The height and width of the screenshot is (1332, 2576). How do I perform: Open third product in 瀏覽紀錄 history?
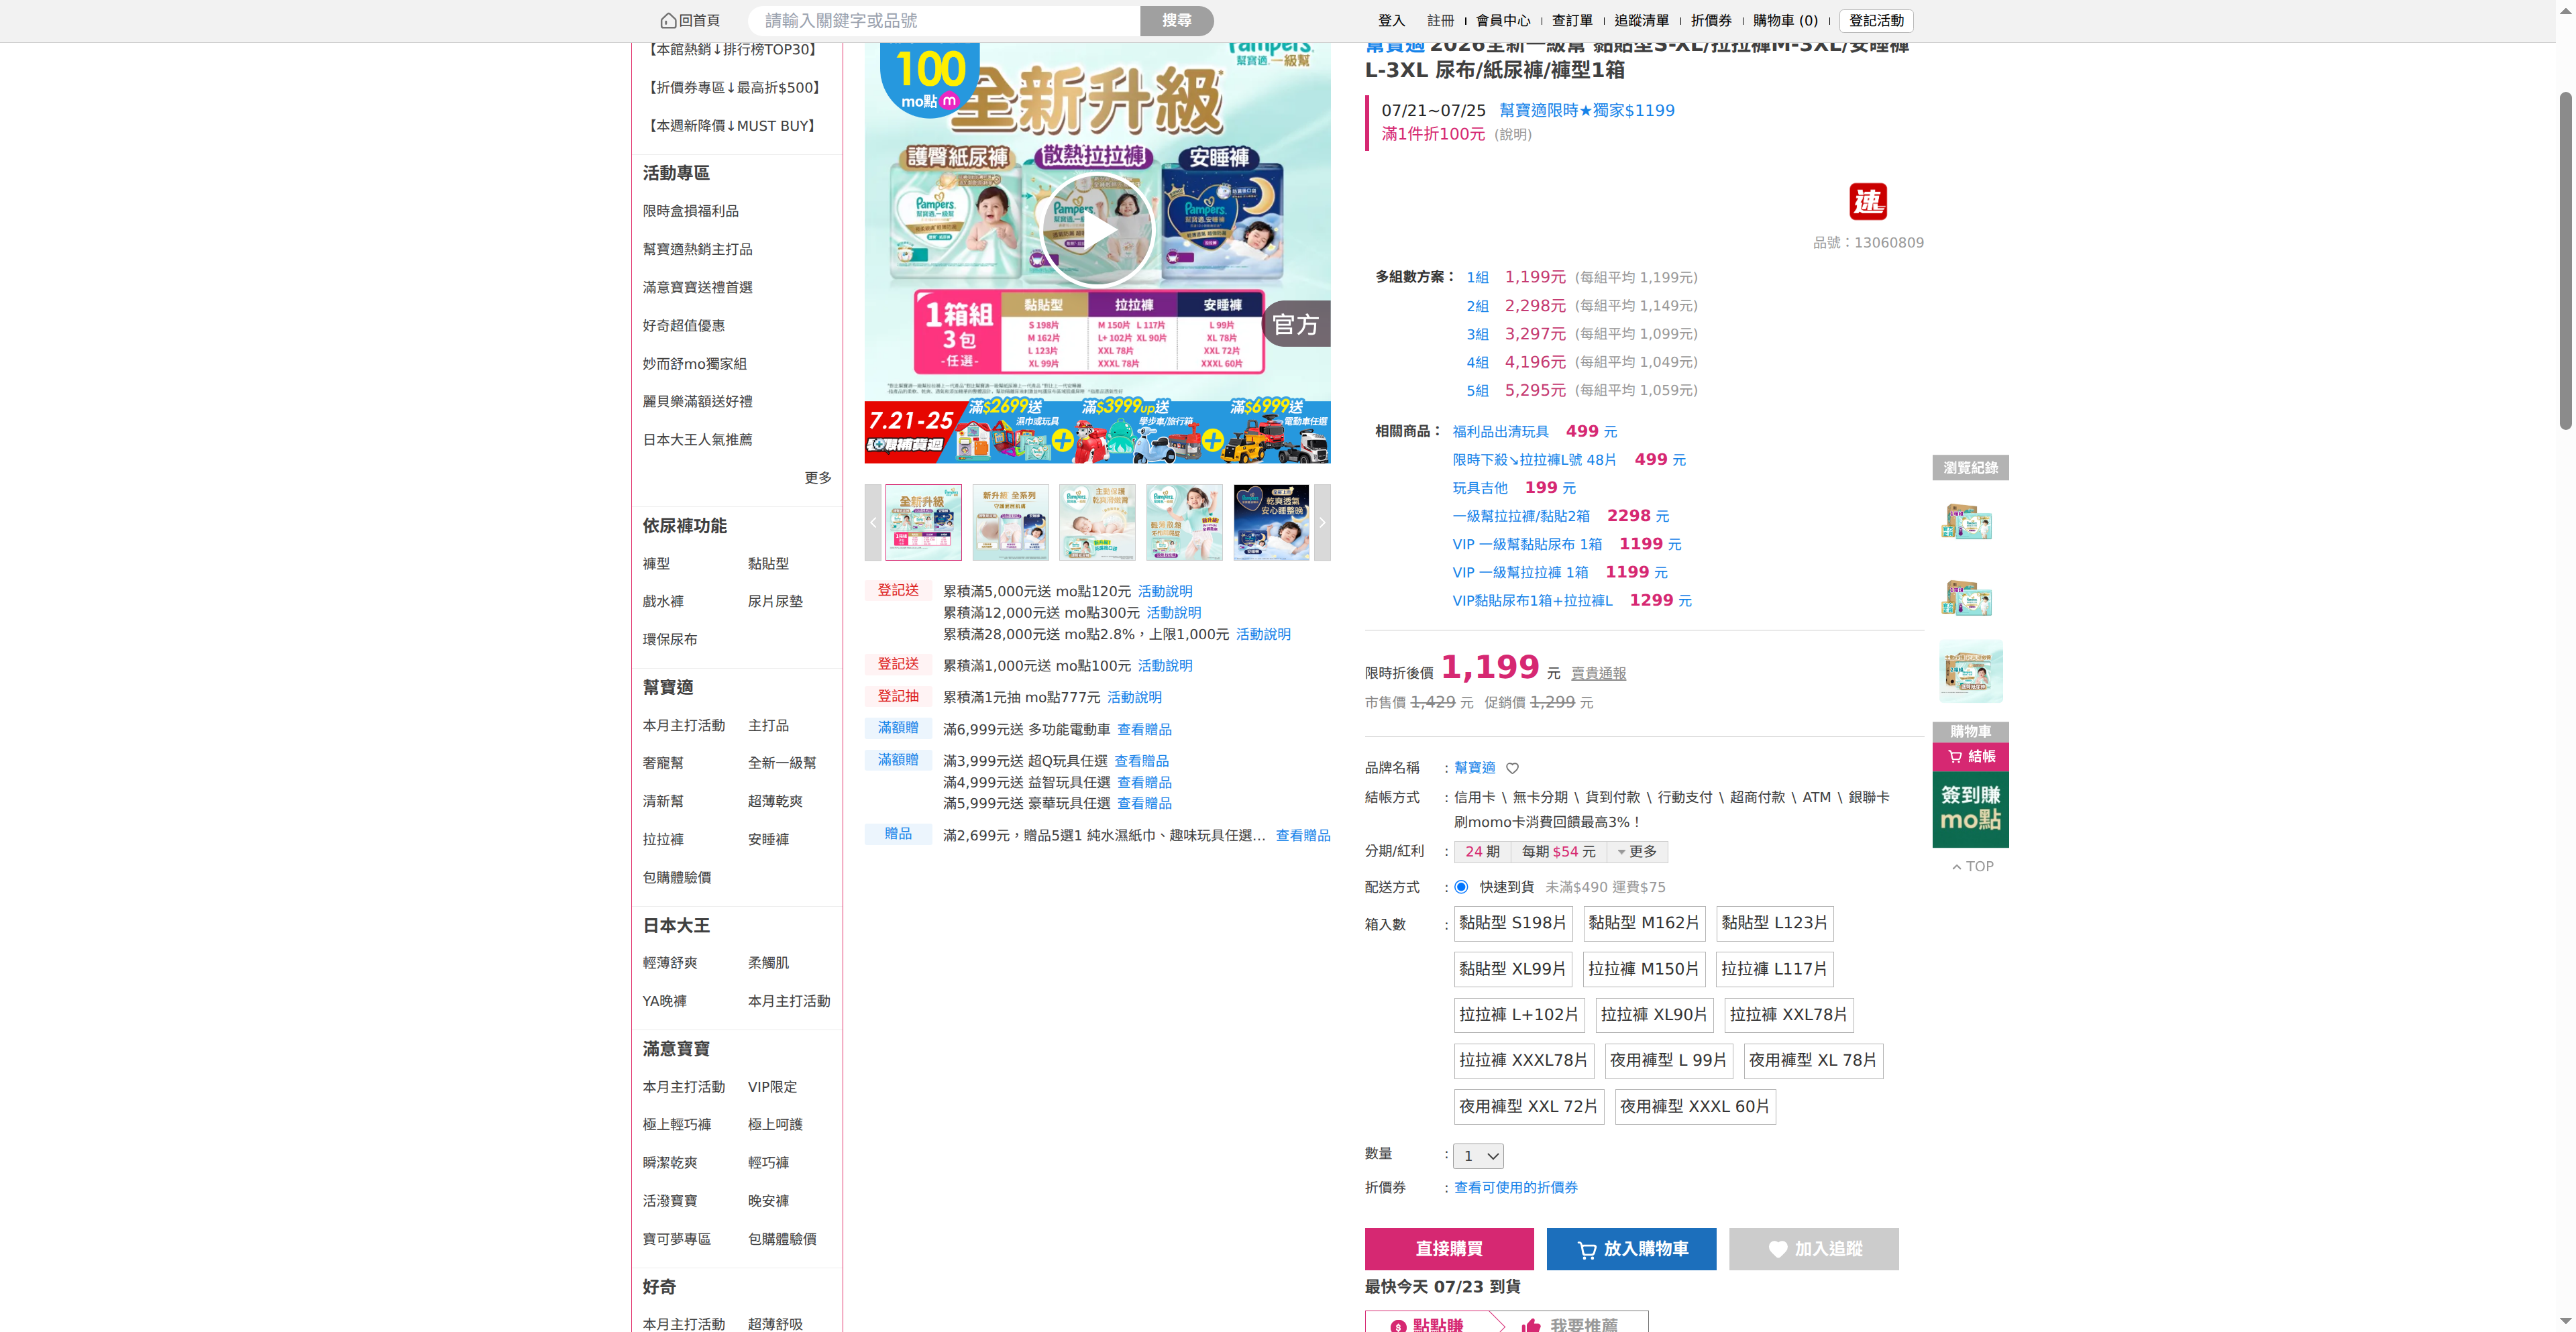(1970, 671)
